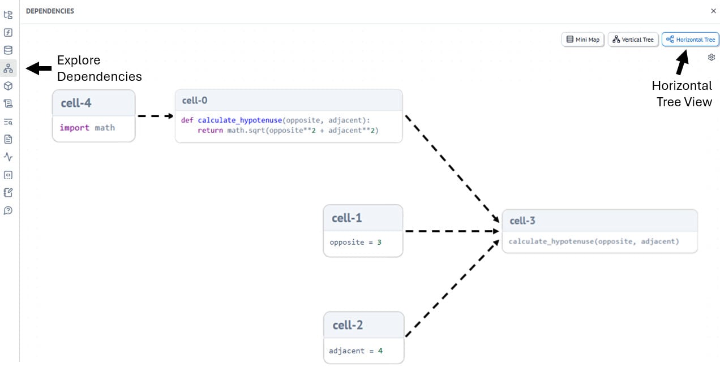This screenshot has width=720, height=372.
Task: Switch to Mini Map view
Action: point(582,40)
